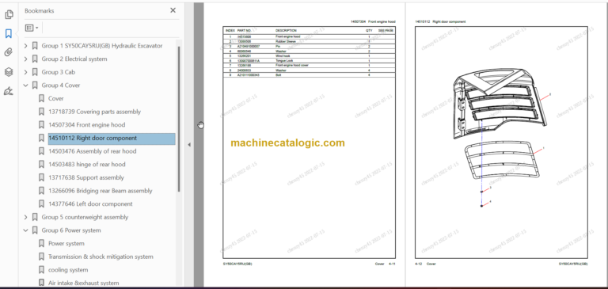
Task: Expand Group 1 SY50CAY5RU(GB) Hydraulic Excavator
Action: 25,46
